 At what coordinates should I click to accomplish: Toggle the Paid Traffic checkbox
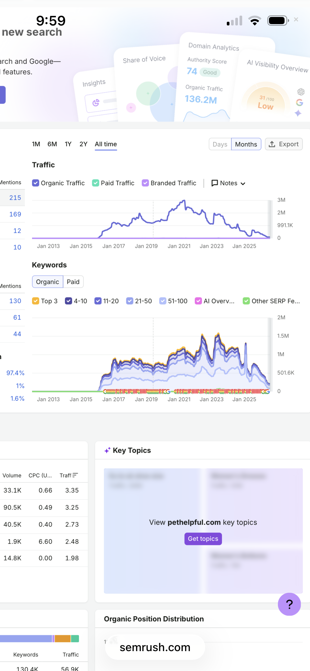pos(95,183)
